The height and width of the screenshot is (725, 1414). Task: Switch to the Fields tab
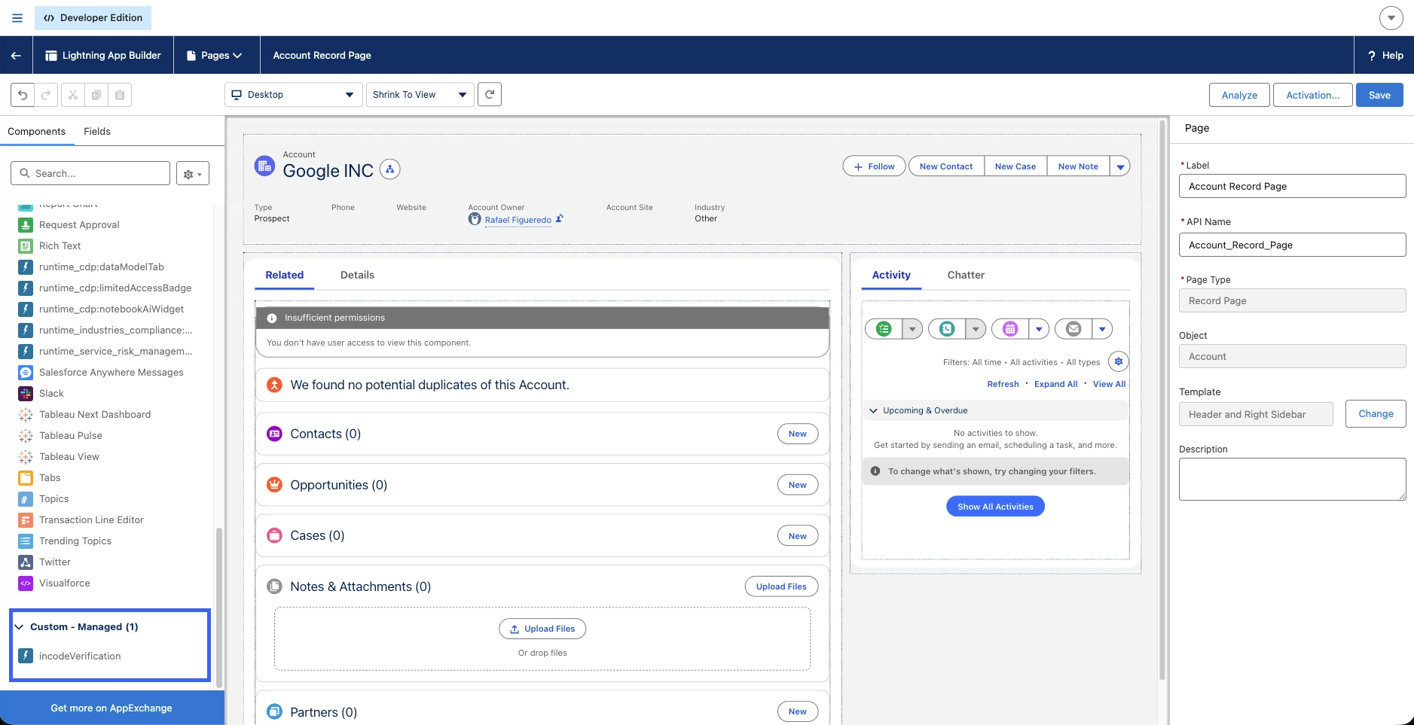pos(97,132)
